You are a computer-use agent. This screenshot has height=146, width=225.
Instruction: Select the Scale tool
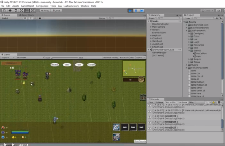21,10
